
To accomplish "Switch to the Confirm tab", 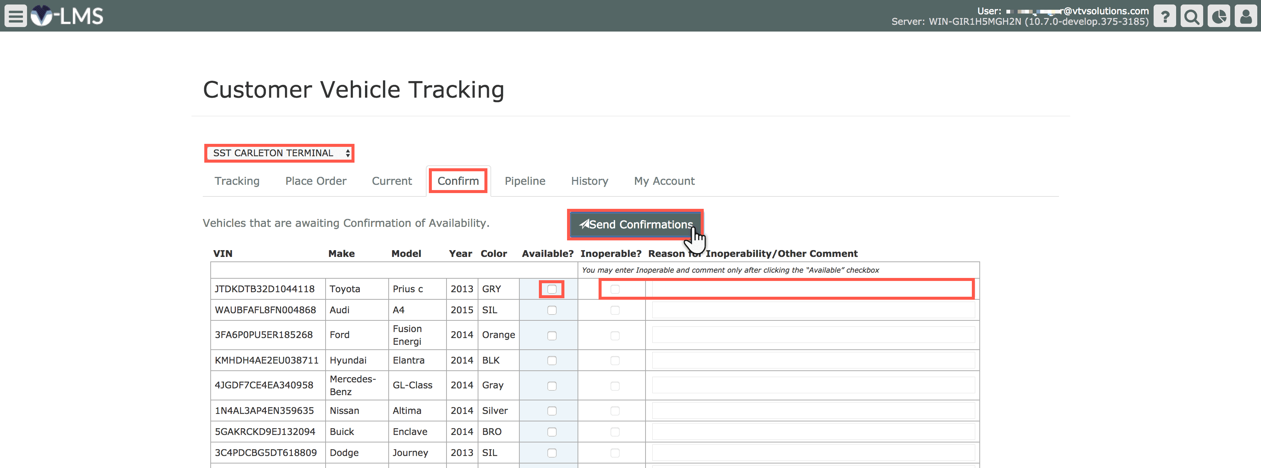I will click(x=458, y=181).
